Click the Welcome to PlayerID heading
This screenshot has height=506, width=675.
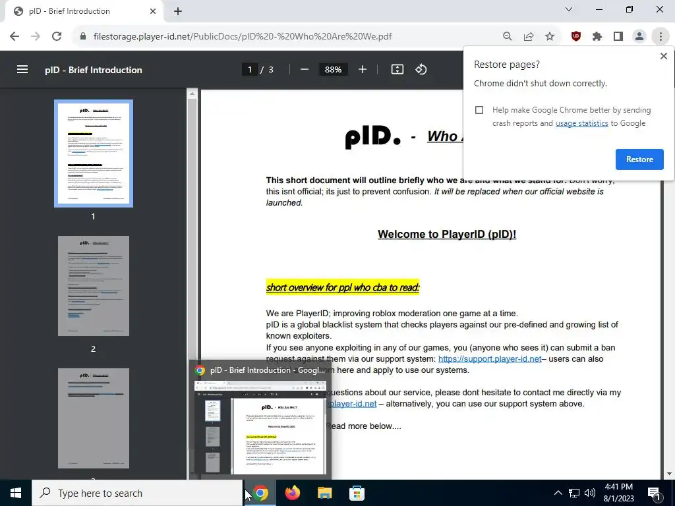tap(447, 235)
